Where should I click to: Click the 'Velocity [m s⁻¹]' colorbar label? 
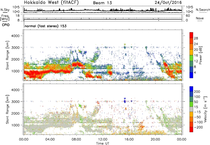coord(205,109)
